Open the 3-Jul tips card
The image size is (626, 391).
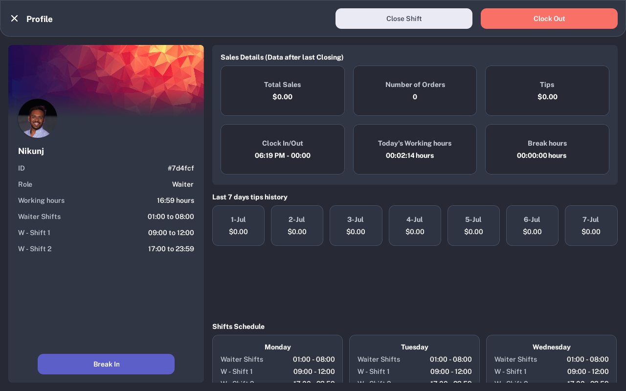[x=356, y=226]
